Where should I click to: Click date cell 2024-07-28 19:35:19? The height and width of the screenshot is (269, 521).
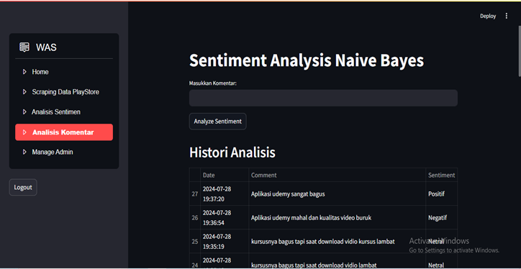coord(225,242)
